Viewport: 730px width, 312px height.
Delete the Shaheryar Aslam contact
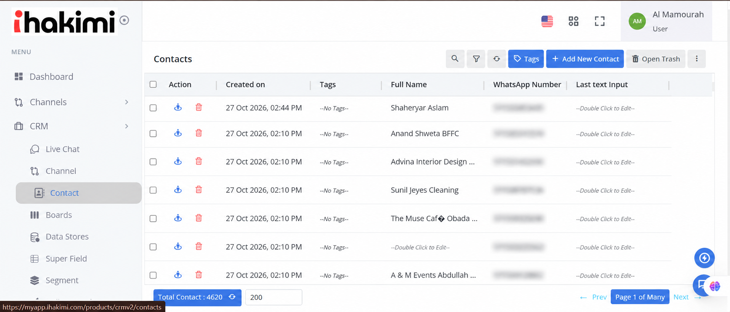click(x=199, y=108)
